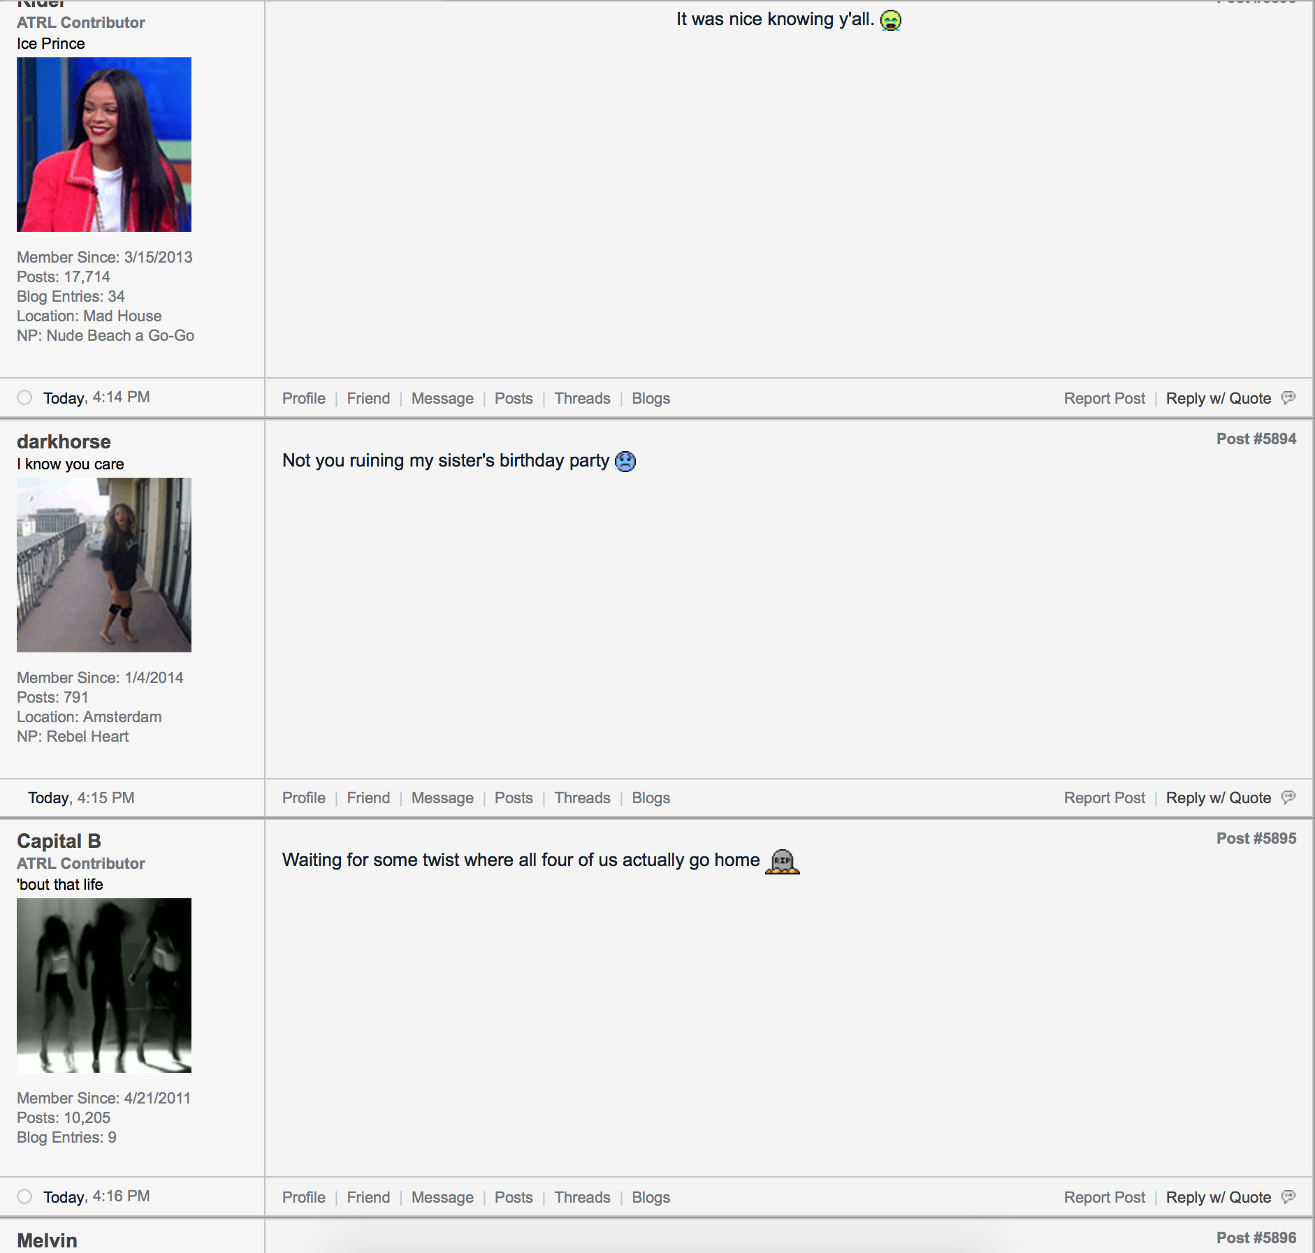Viewport: 1315px width, 1253px height.
Task: Reply with quote to Capital B's post
Action: point(1218,1197)
